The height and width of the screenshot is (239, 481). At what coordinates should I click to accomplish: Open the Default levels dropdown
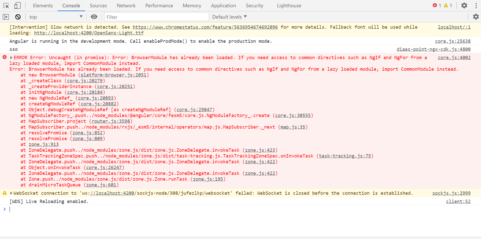tap(229, 17)
